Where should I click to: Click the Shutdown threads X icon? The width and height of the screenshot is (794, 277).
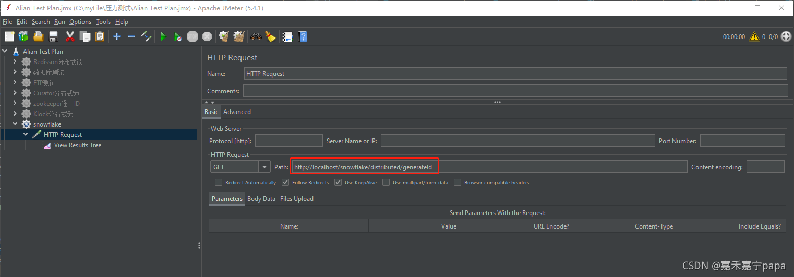207,36
